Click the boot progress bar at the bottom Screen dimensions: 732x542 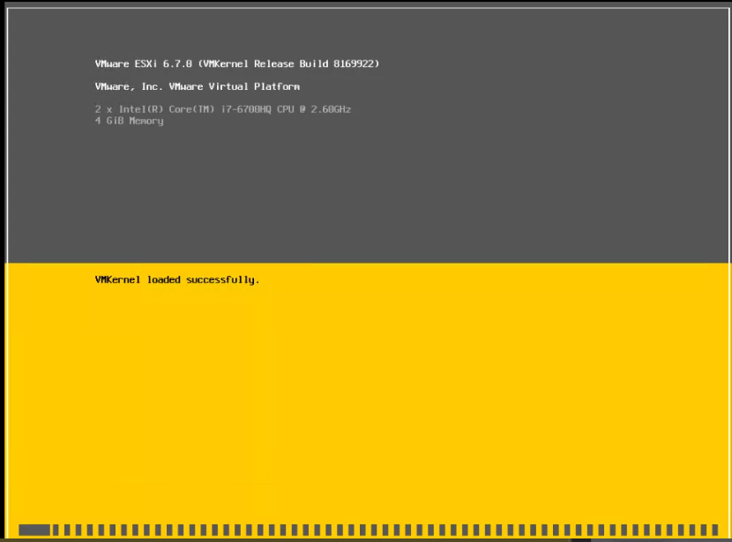tap(369, 530)
